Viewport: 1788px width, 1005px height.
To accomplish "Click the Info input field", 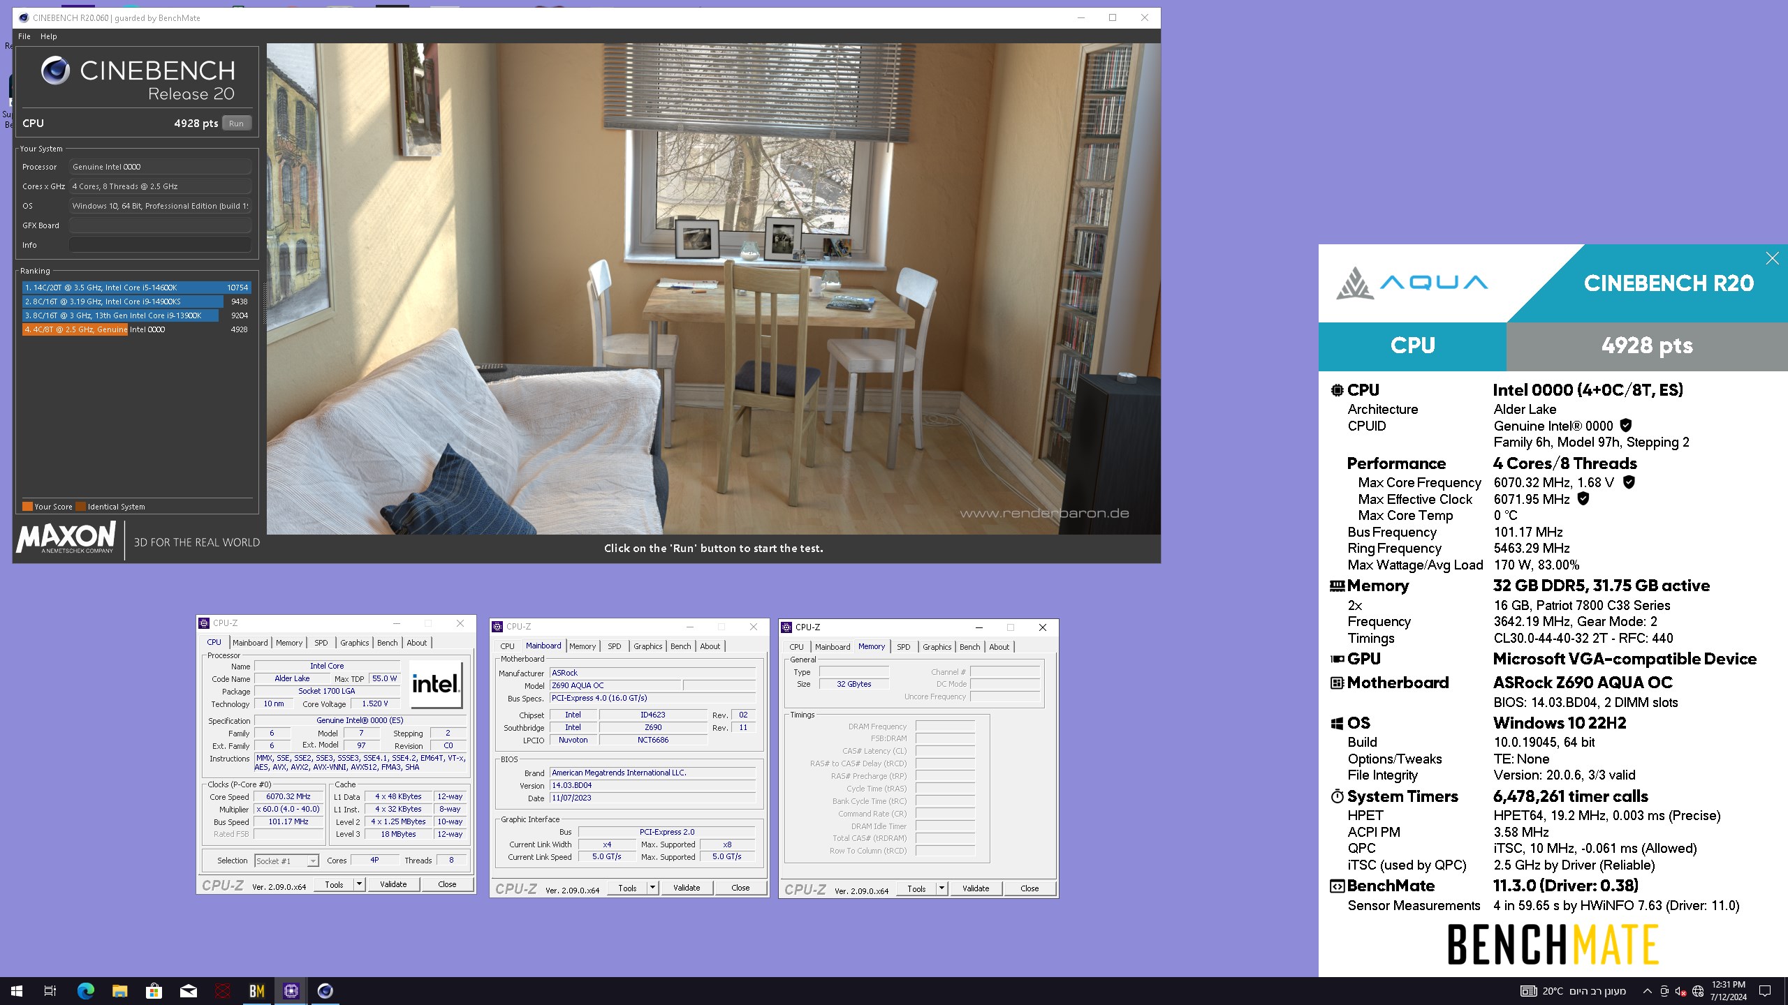I will (x=160, y=245).
